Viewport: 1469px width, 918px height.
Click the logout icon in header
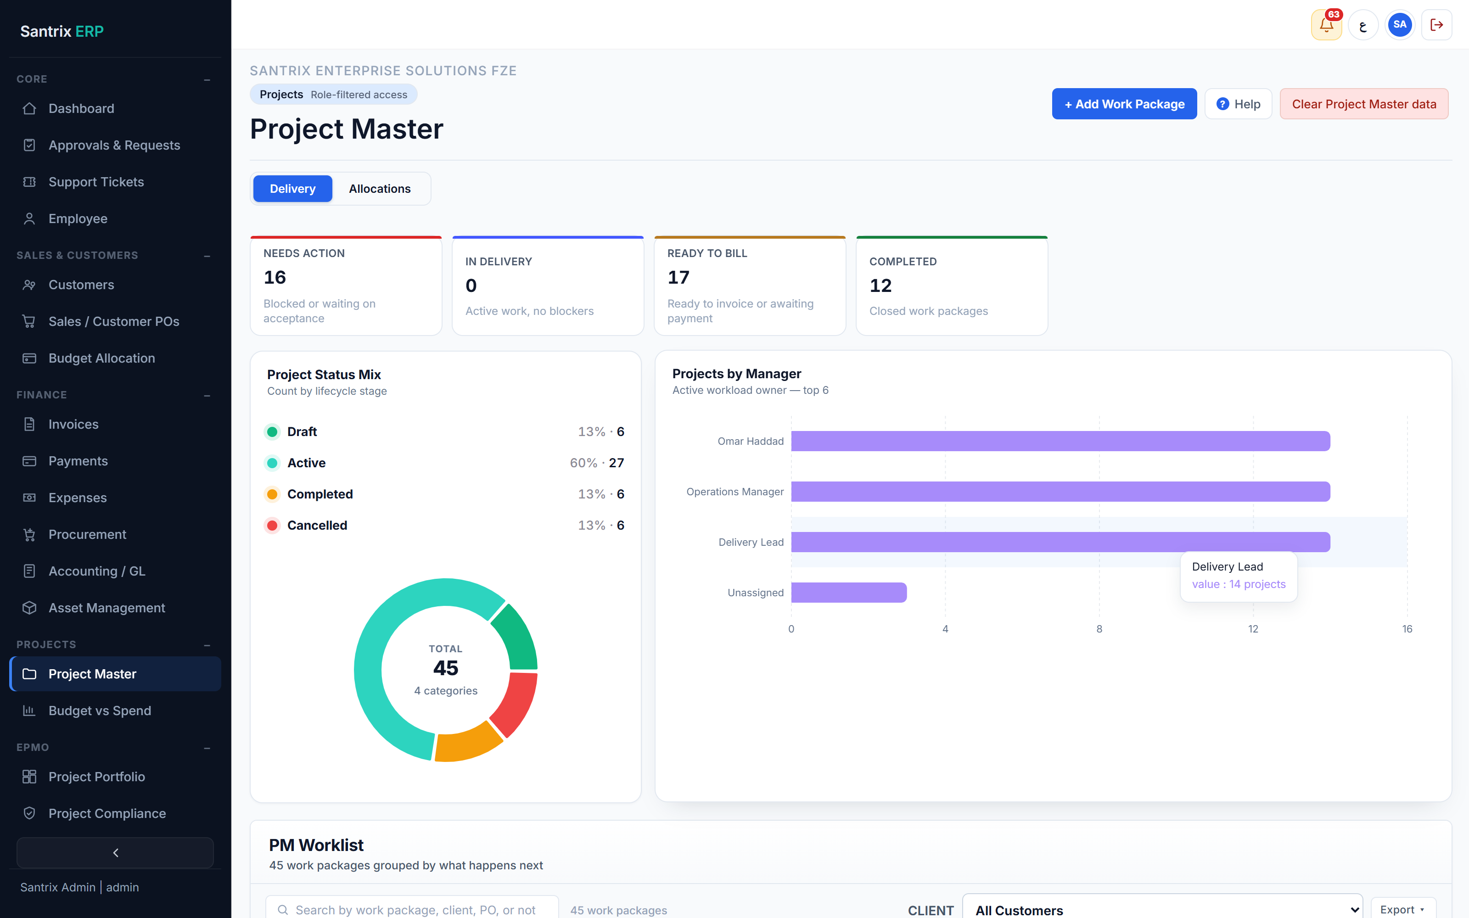point(1437,25)
